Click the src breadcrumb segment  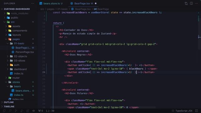(x=42, y=9)
